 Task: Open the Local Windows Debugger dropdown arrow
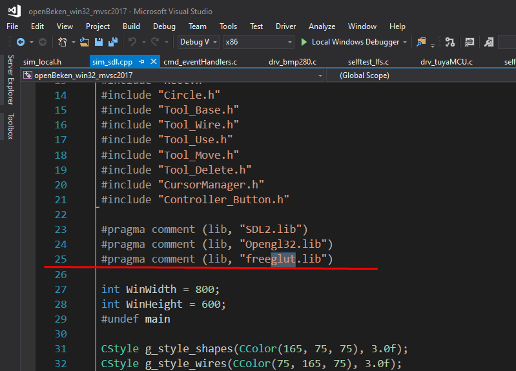click(405, 42)
